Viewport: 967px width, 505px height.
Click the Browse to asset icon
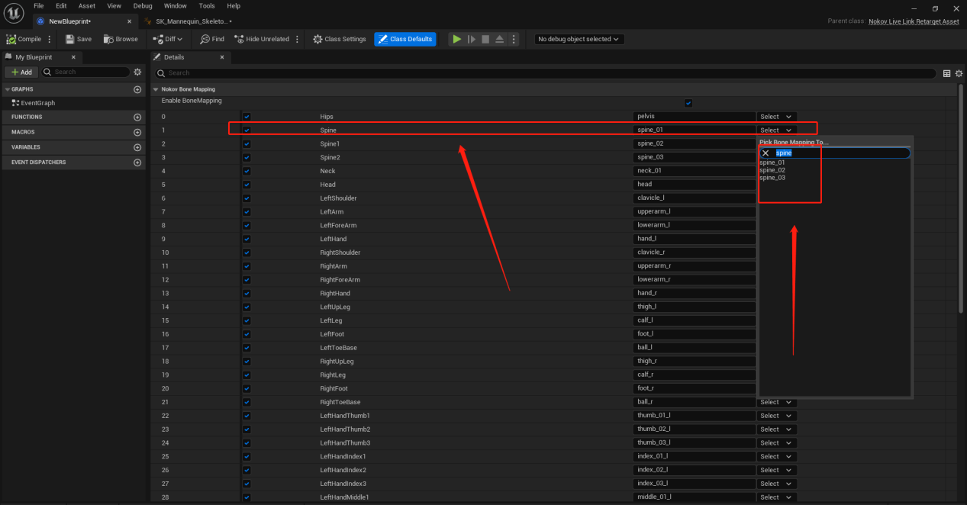pyautogui.click(x=108, y=39)
